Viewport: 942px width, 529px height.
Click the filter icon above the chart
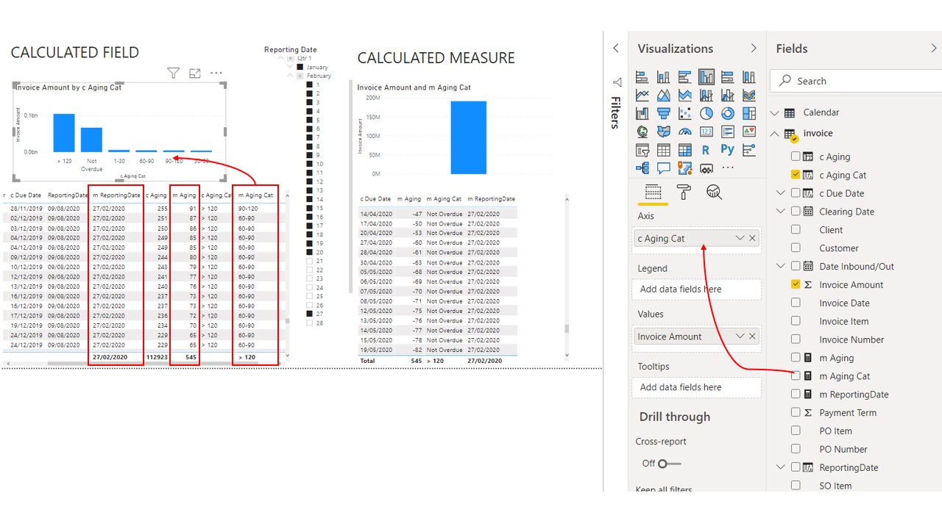[174, 73]
